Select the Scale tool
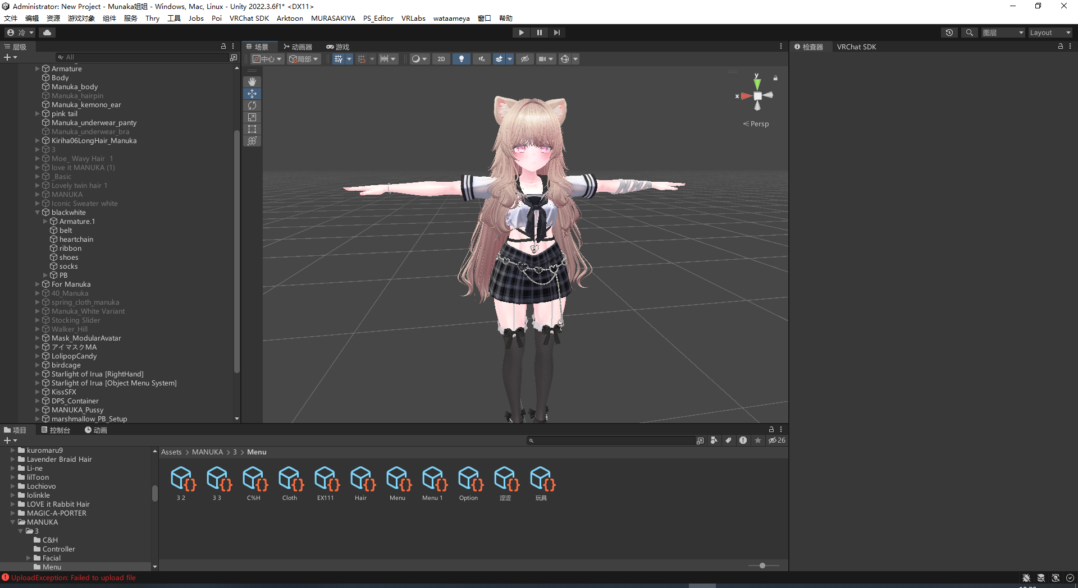Image resolution: width=1078 pixels, height=588 pixels. click(x=252, y=117)
